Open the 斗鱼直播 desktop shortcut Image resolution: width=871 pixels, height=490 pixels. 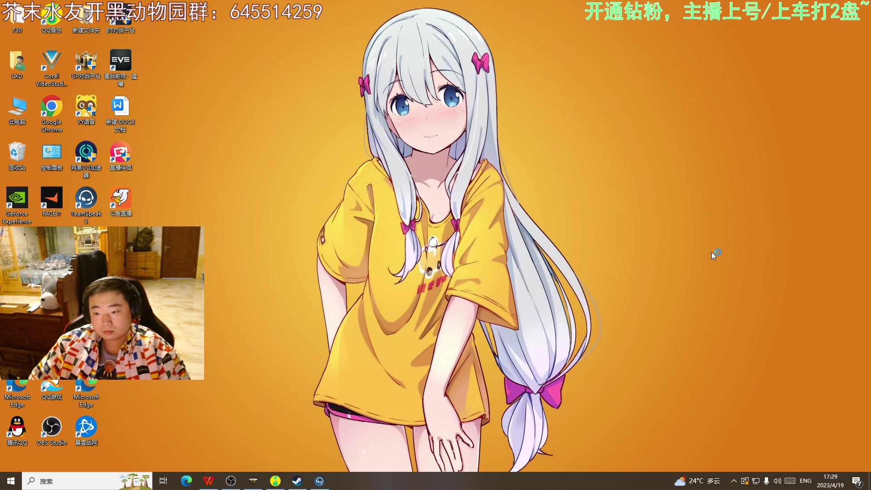(x=120, y=202)
